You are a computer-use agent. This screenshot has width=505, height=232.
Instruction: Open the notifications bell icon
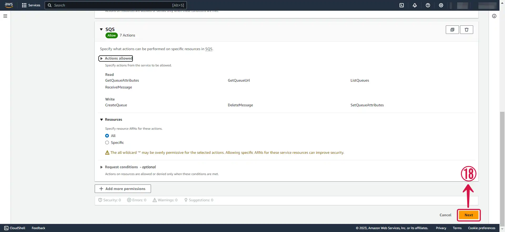tap(415, 5)
